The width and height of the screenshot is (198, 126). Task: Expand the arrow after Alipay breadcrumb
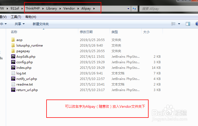coord(94,8)
